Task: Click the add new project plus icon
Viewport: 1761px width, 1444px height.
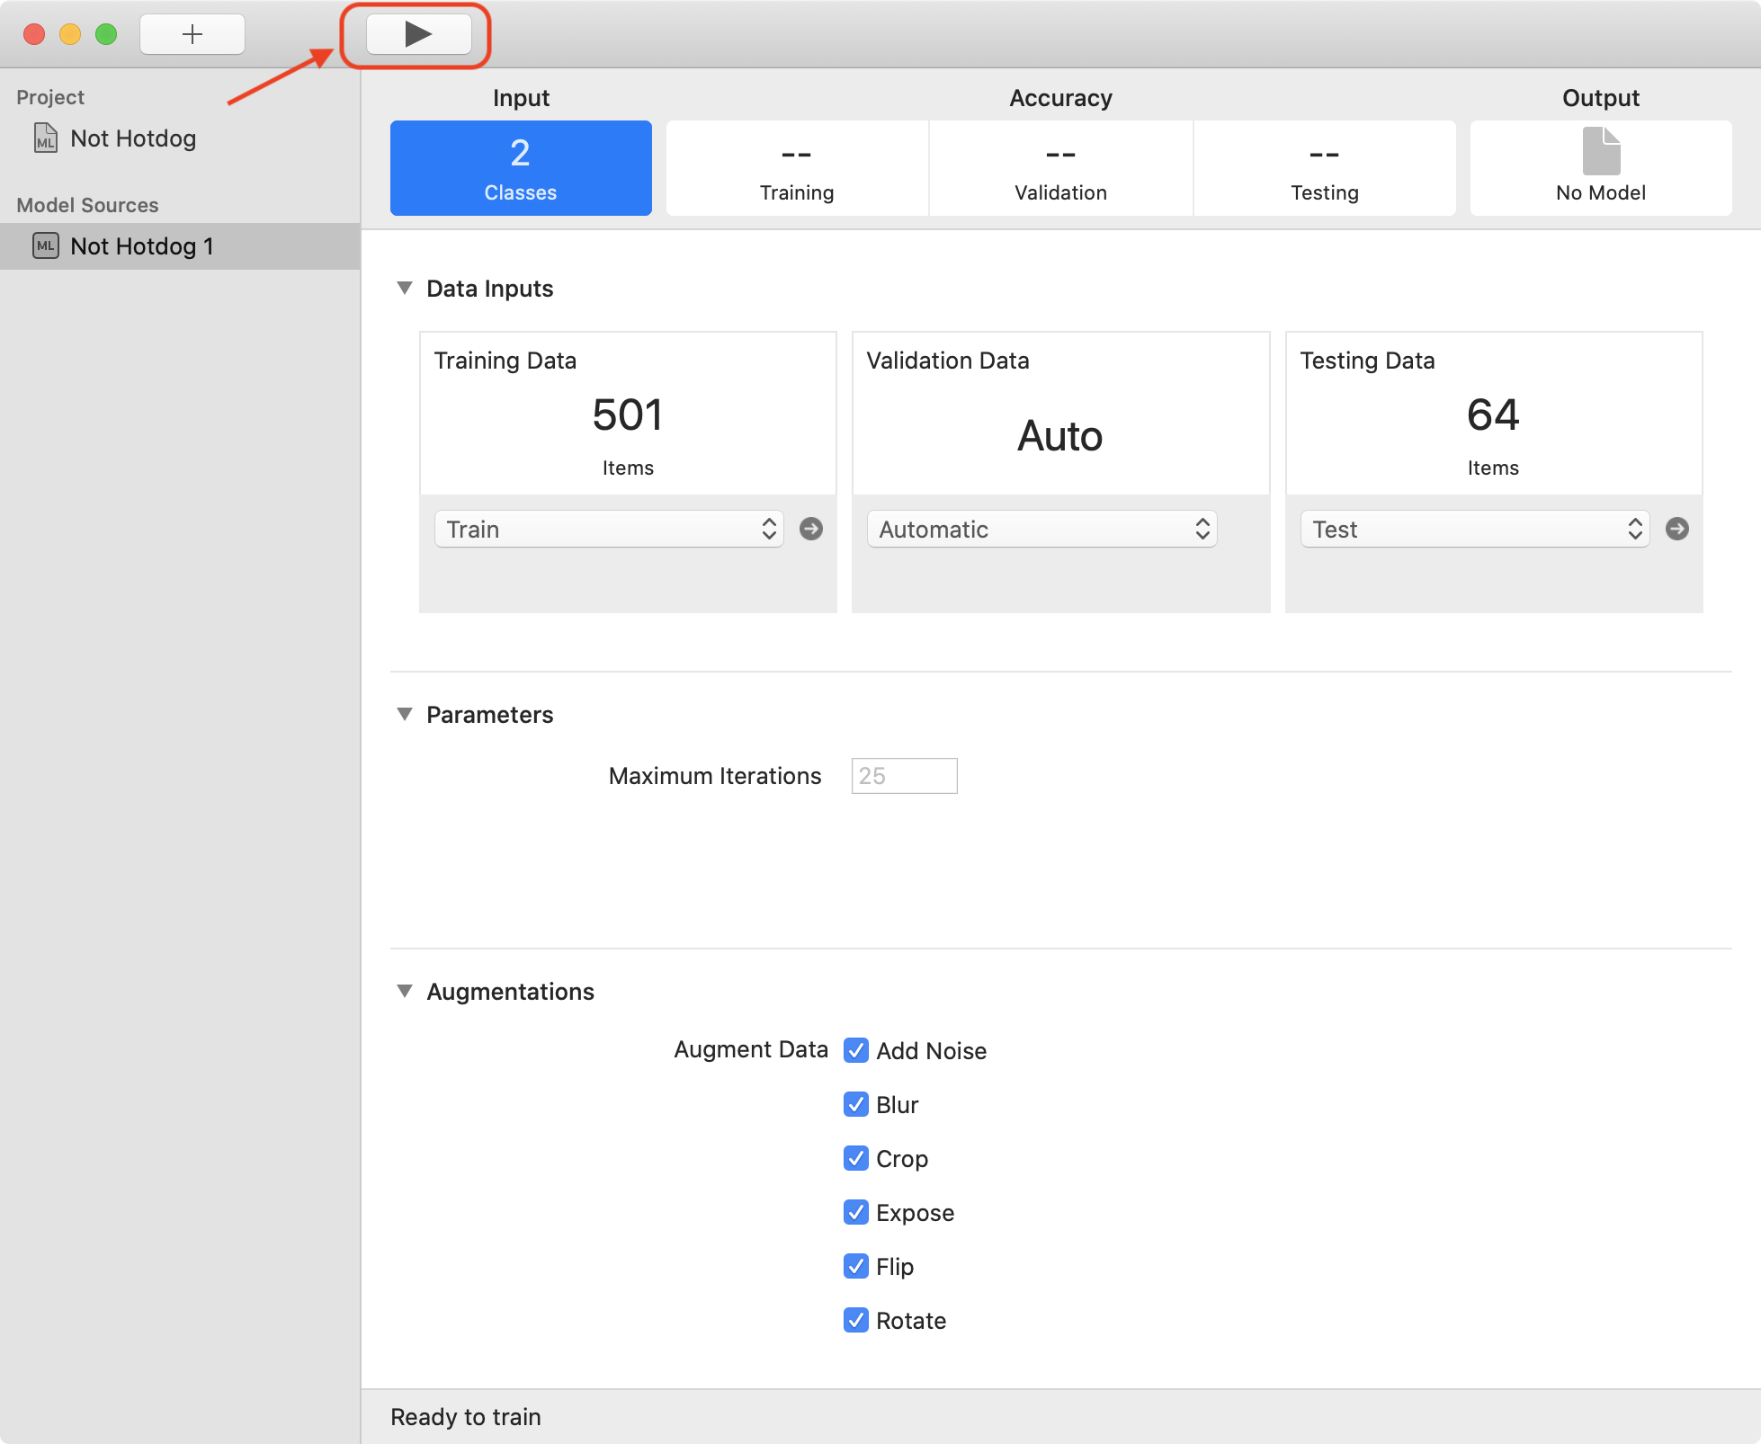Action: pyautogui.click(x=189, y=32)
